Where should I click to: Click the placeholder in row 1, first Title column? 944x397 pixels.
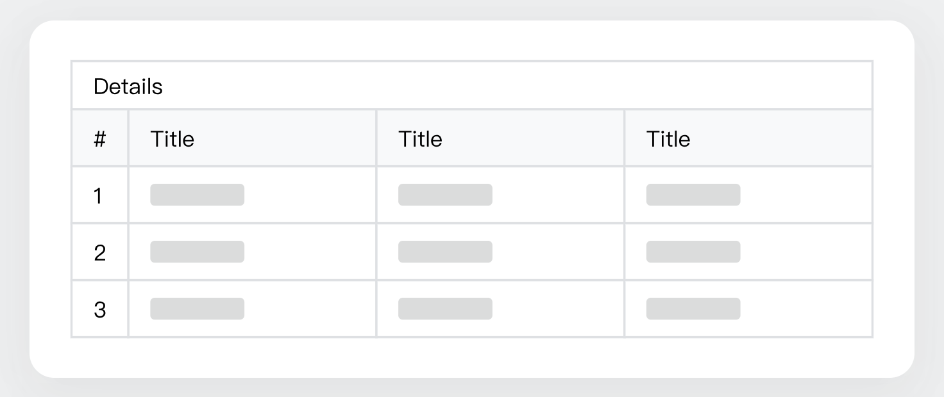coord(198,195)
